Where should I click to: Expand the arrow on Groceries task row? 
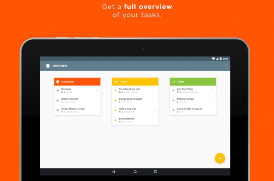click(97, 90)
